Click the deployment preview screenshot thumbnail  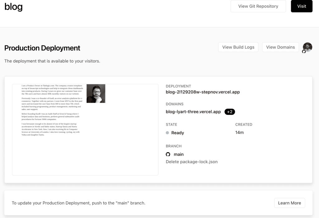pyautogui.click(x=85, y=130)
